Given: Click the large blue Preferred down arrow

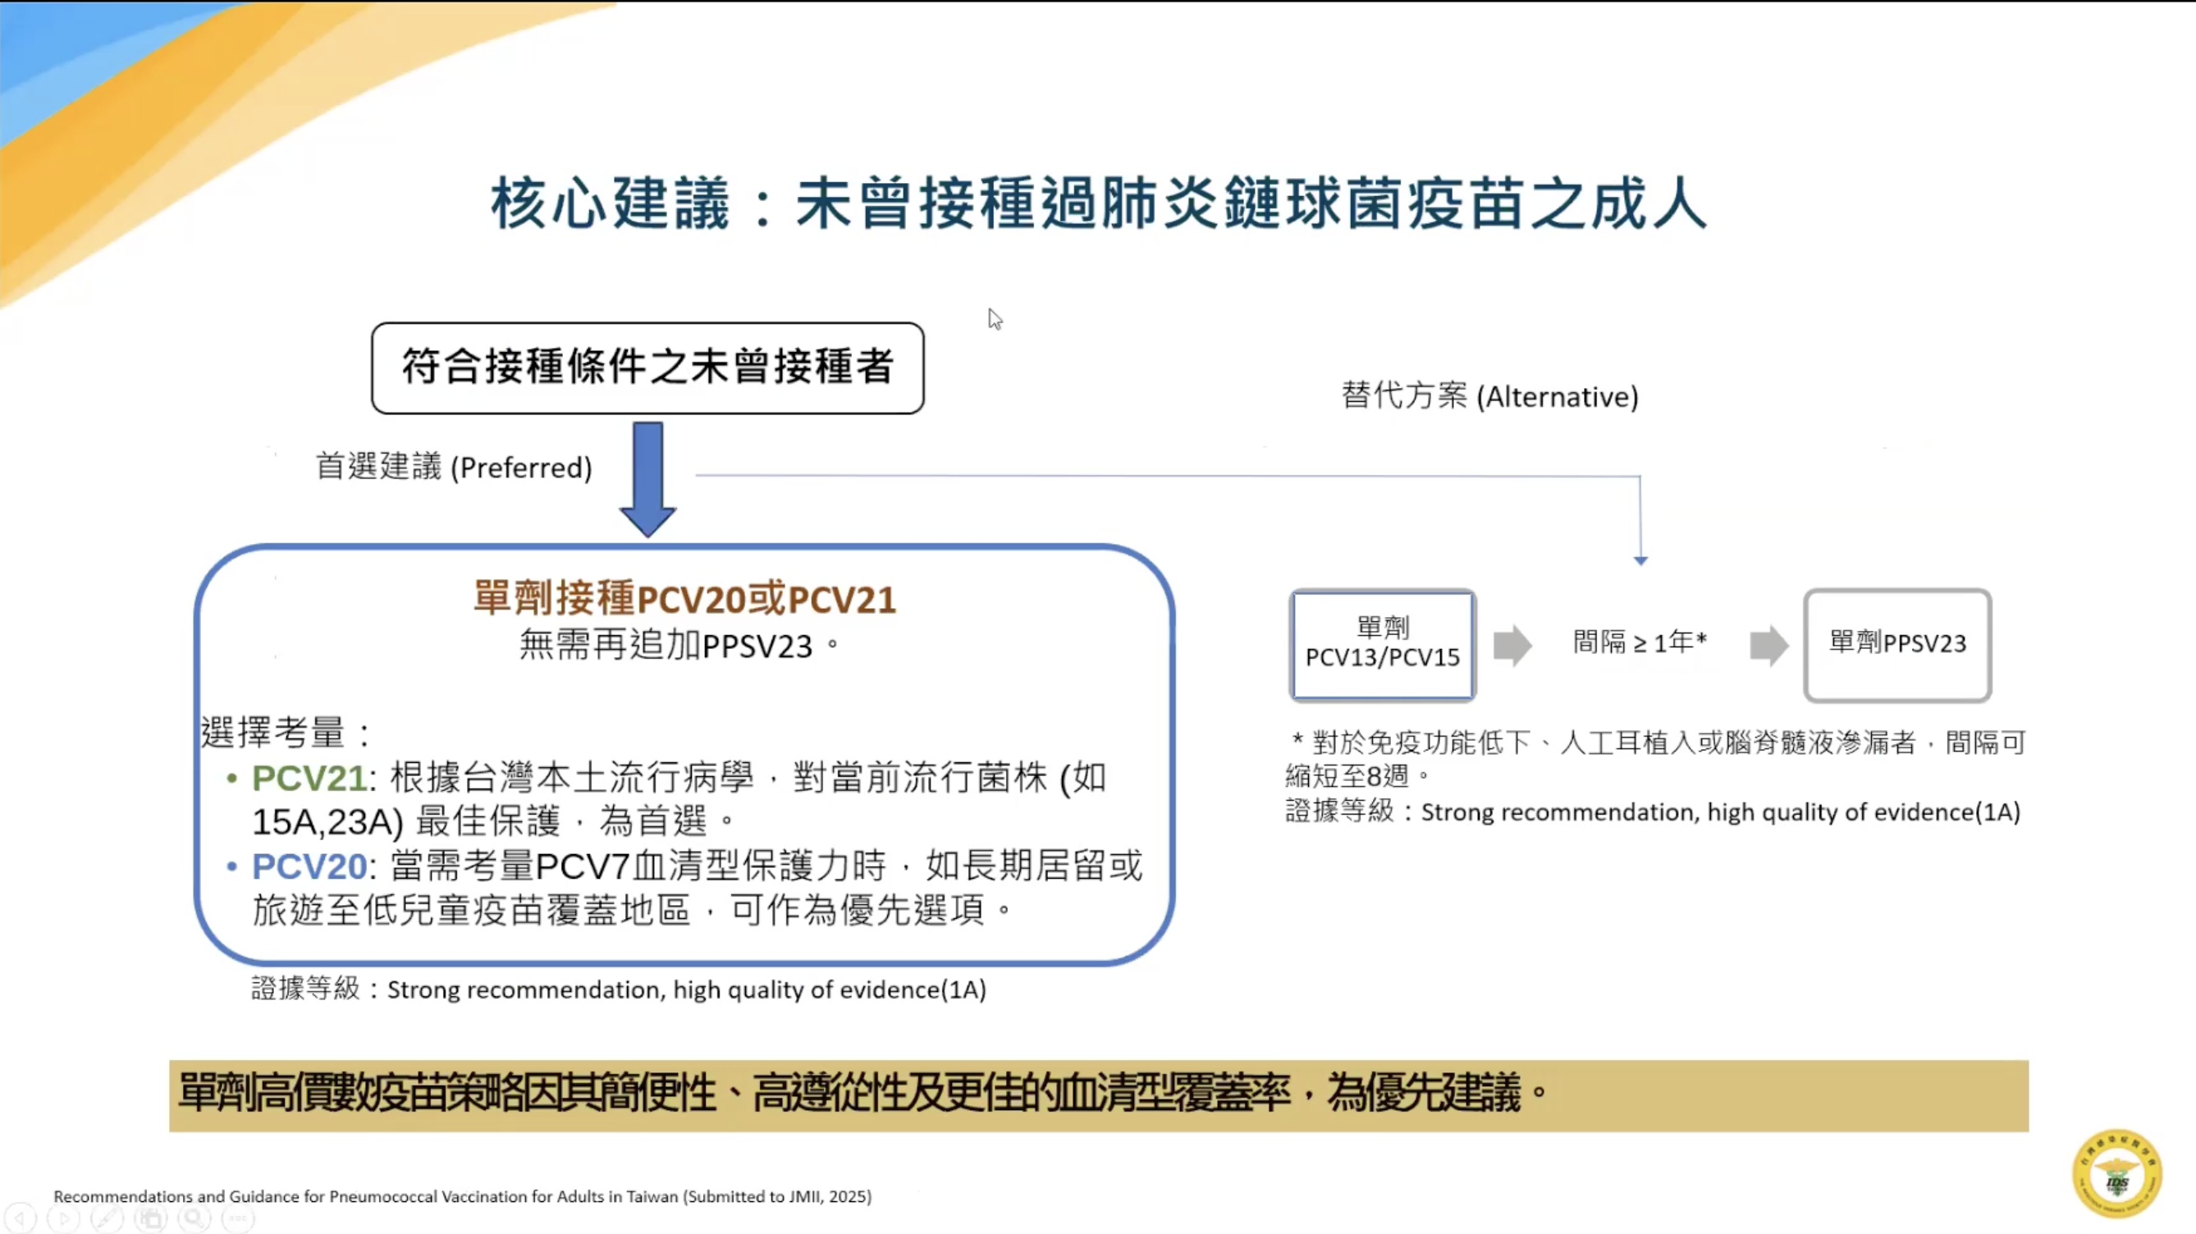Looking at the screenshot, I should click(x=648, y=478).
